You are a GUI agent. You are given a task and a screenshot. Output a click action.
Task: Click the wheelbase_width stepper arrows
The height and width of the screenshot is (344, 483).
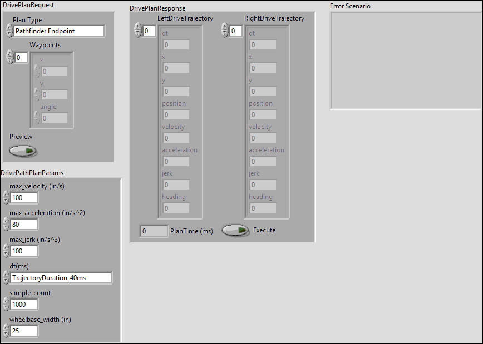pos(6,331)
